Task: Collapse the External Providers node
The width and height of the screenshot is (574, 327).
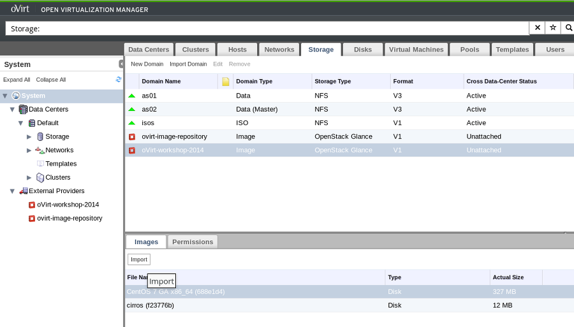Action: (x=12, y=191)
